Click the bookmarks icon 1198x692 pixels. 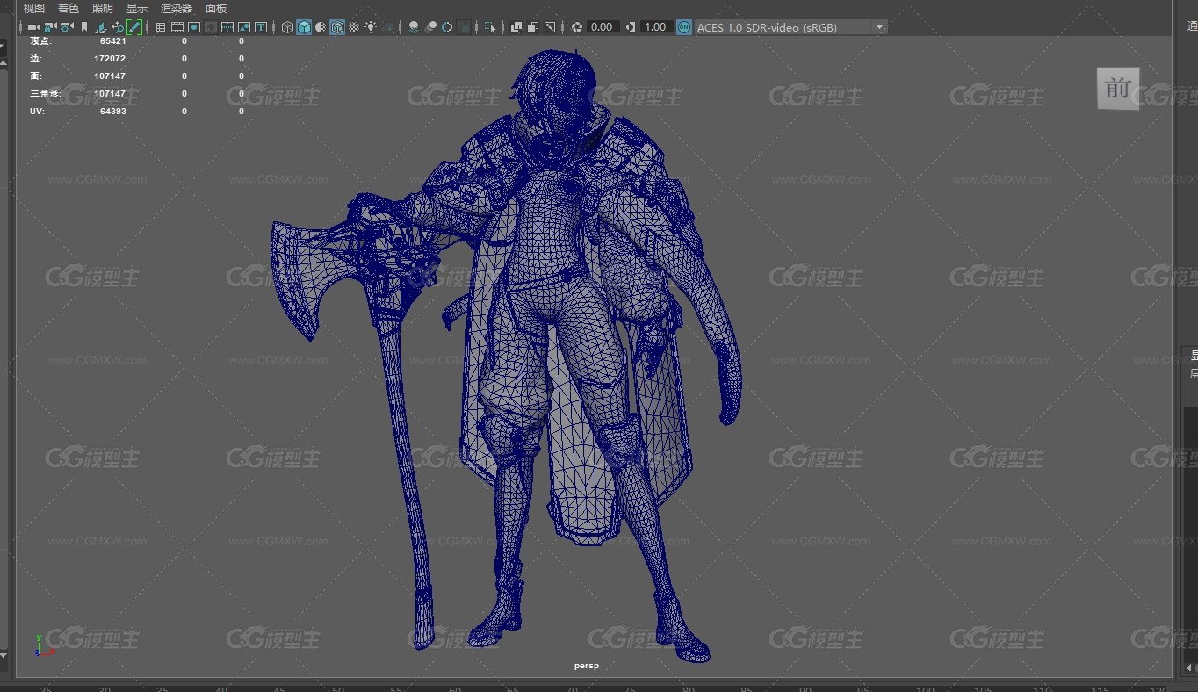click(x=84, y=27)
